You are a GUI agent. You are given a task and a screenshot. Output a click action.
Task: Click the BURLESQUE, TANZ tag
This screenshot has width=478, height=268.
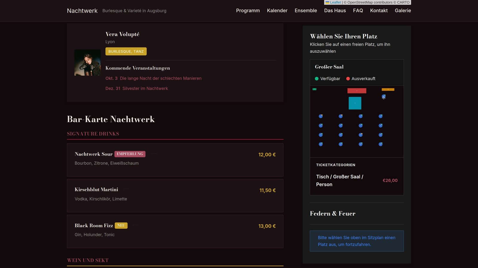[x=126, y=52]
